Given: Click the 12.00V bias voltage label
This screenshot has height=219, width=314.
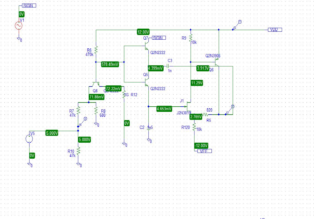Looking at the screenshot, I should (x=143, y=32).
